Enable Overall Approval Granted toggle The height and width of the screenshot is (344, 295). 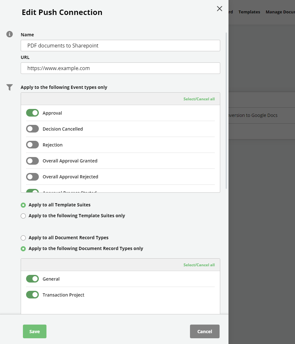click(32, 161)
